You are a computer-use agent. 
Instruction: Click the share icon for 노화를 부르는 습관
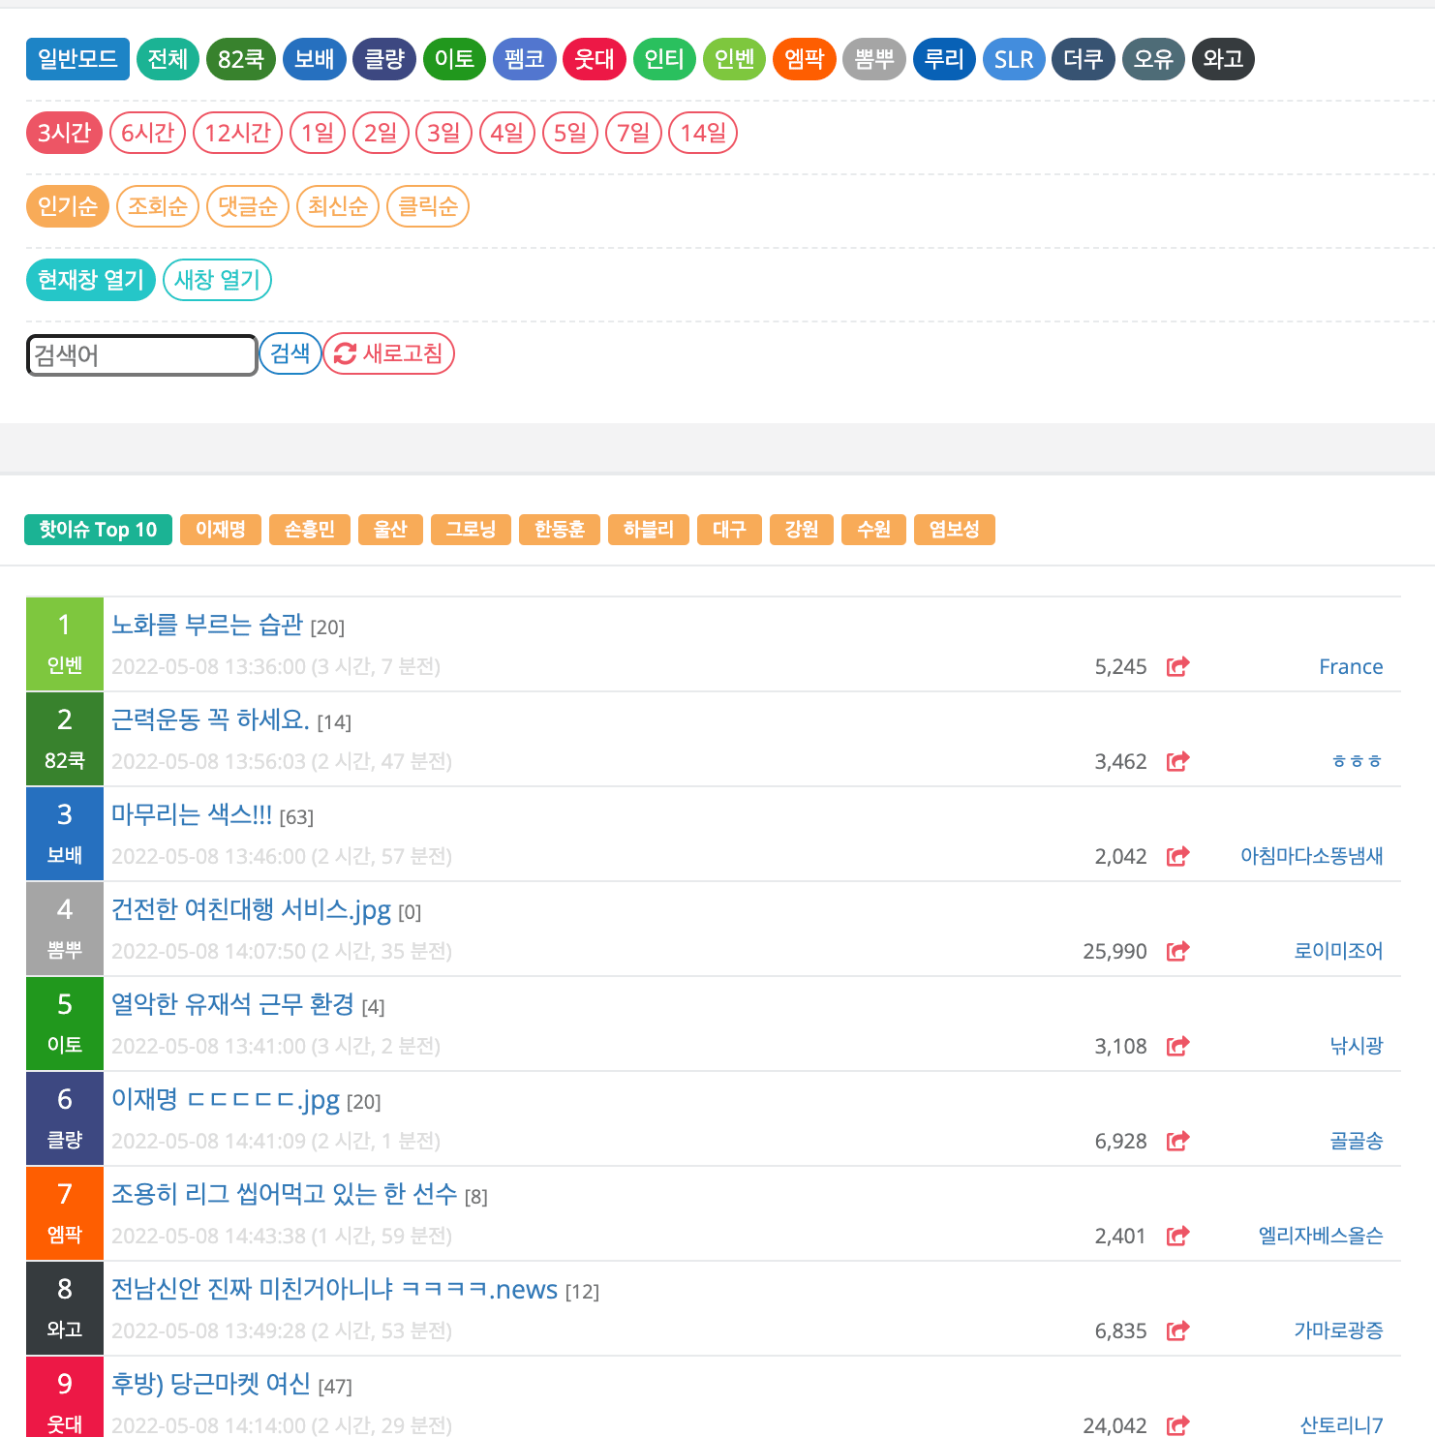tap(1177, 666)
